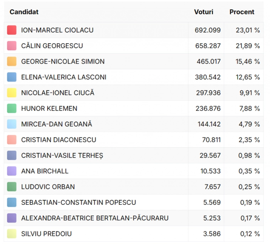The height and width of the screenshot is (248, 270).
Task: Click the Ana Birchall candidate name
Action: pyautogui.click(x=45, y=171)
